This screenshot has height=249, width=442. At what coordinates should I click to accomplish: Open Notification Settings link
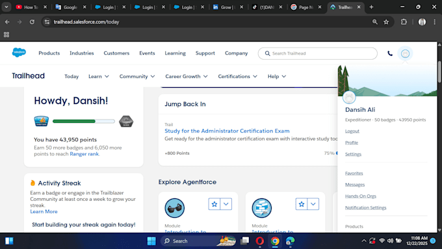point(365,207)
